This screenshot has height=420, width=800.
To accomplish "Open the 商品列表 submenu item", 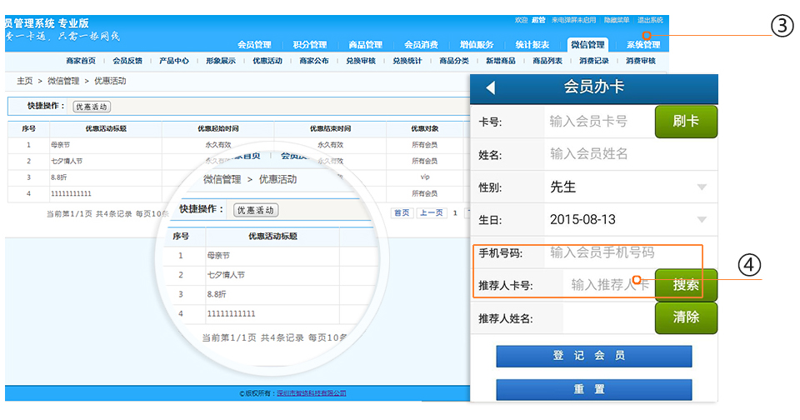I will click(547, 61).
